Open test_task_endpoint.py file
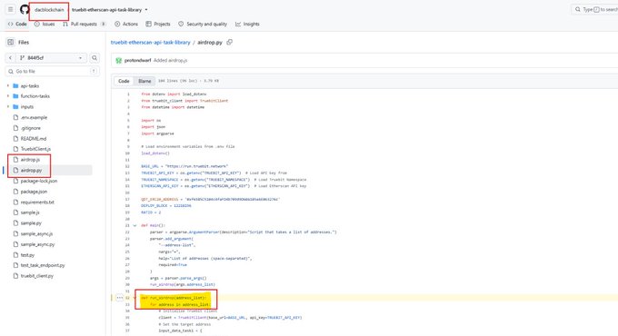Image resolution: width=618 pixels, height=336 pixels. pyautogui.click(x=43, y=265)
